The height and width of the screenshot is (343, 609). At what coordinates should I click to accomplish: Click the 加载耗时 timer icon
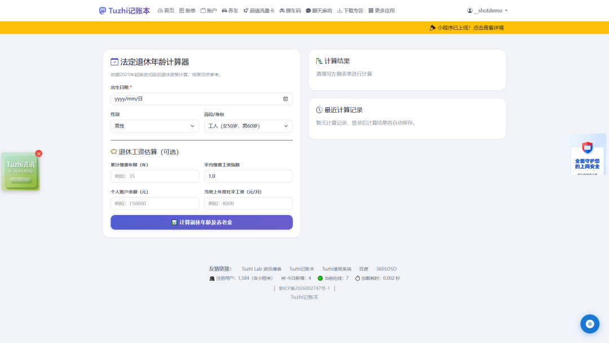[358, 278]
